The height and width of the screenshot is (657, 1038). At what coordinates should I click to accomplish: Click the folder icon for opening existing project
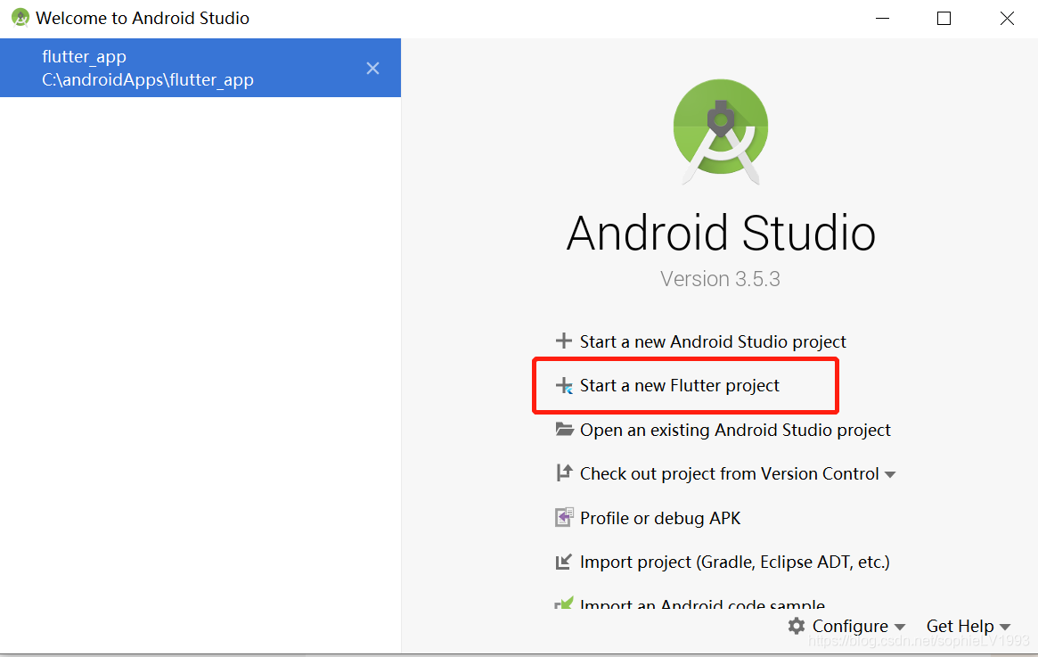(564, 429)
